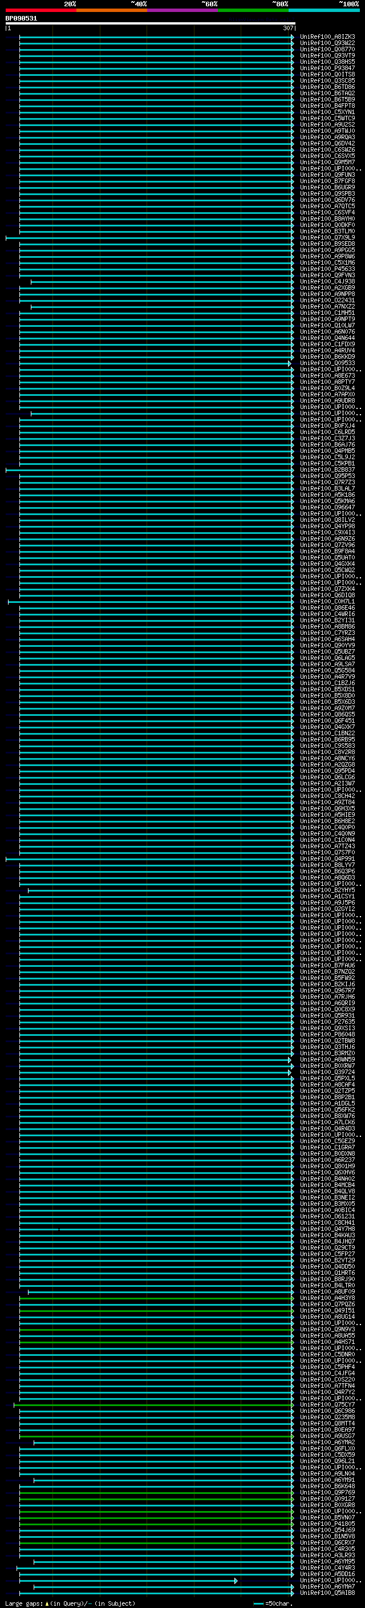Open hit UniRef100_P93847
Screen dimensions: 365x1608
(327, 68)
